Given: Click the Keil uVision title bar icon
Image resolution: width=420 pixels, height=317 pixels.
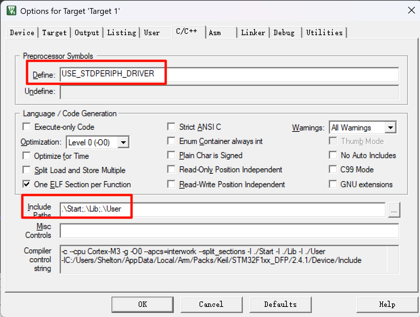Looking at the screenshot, I should tap(11, 11).
